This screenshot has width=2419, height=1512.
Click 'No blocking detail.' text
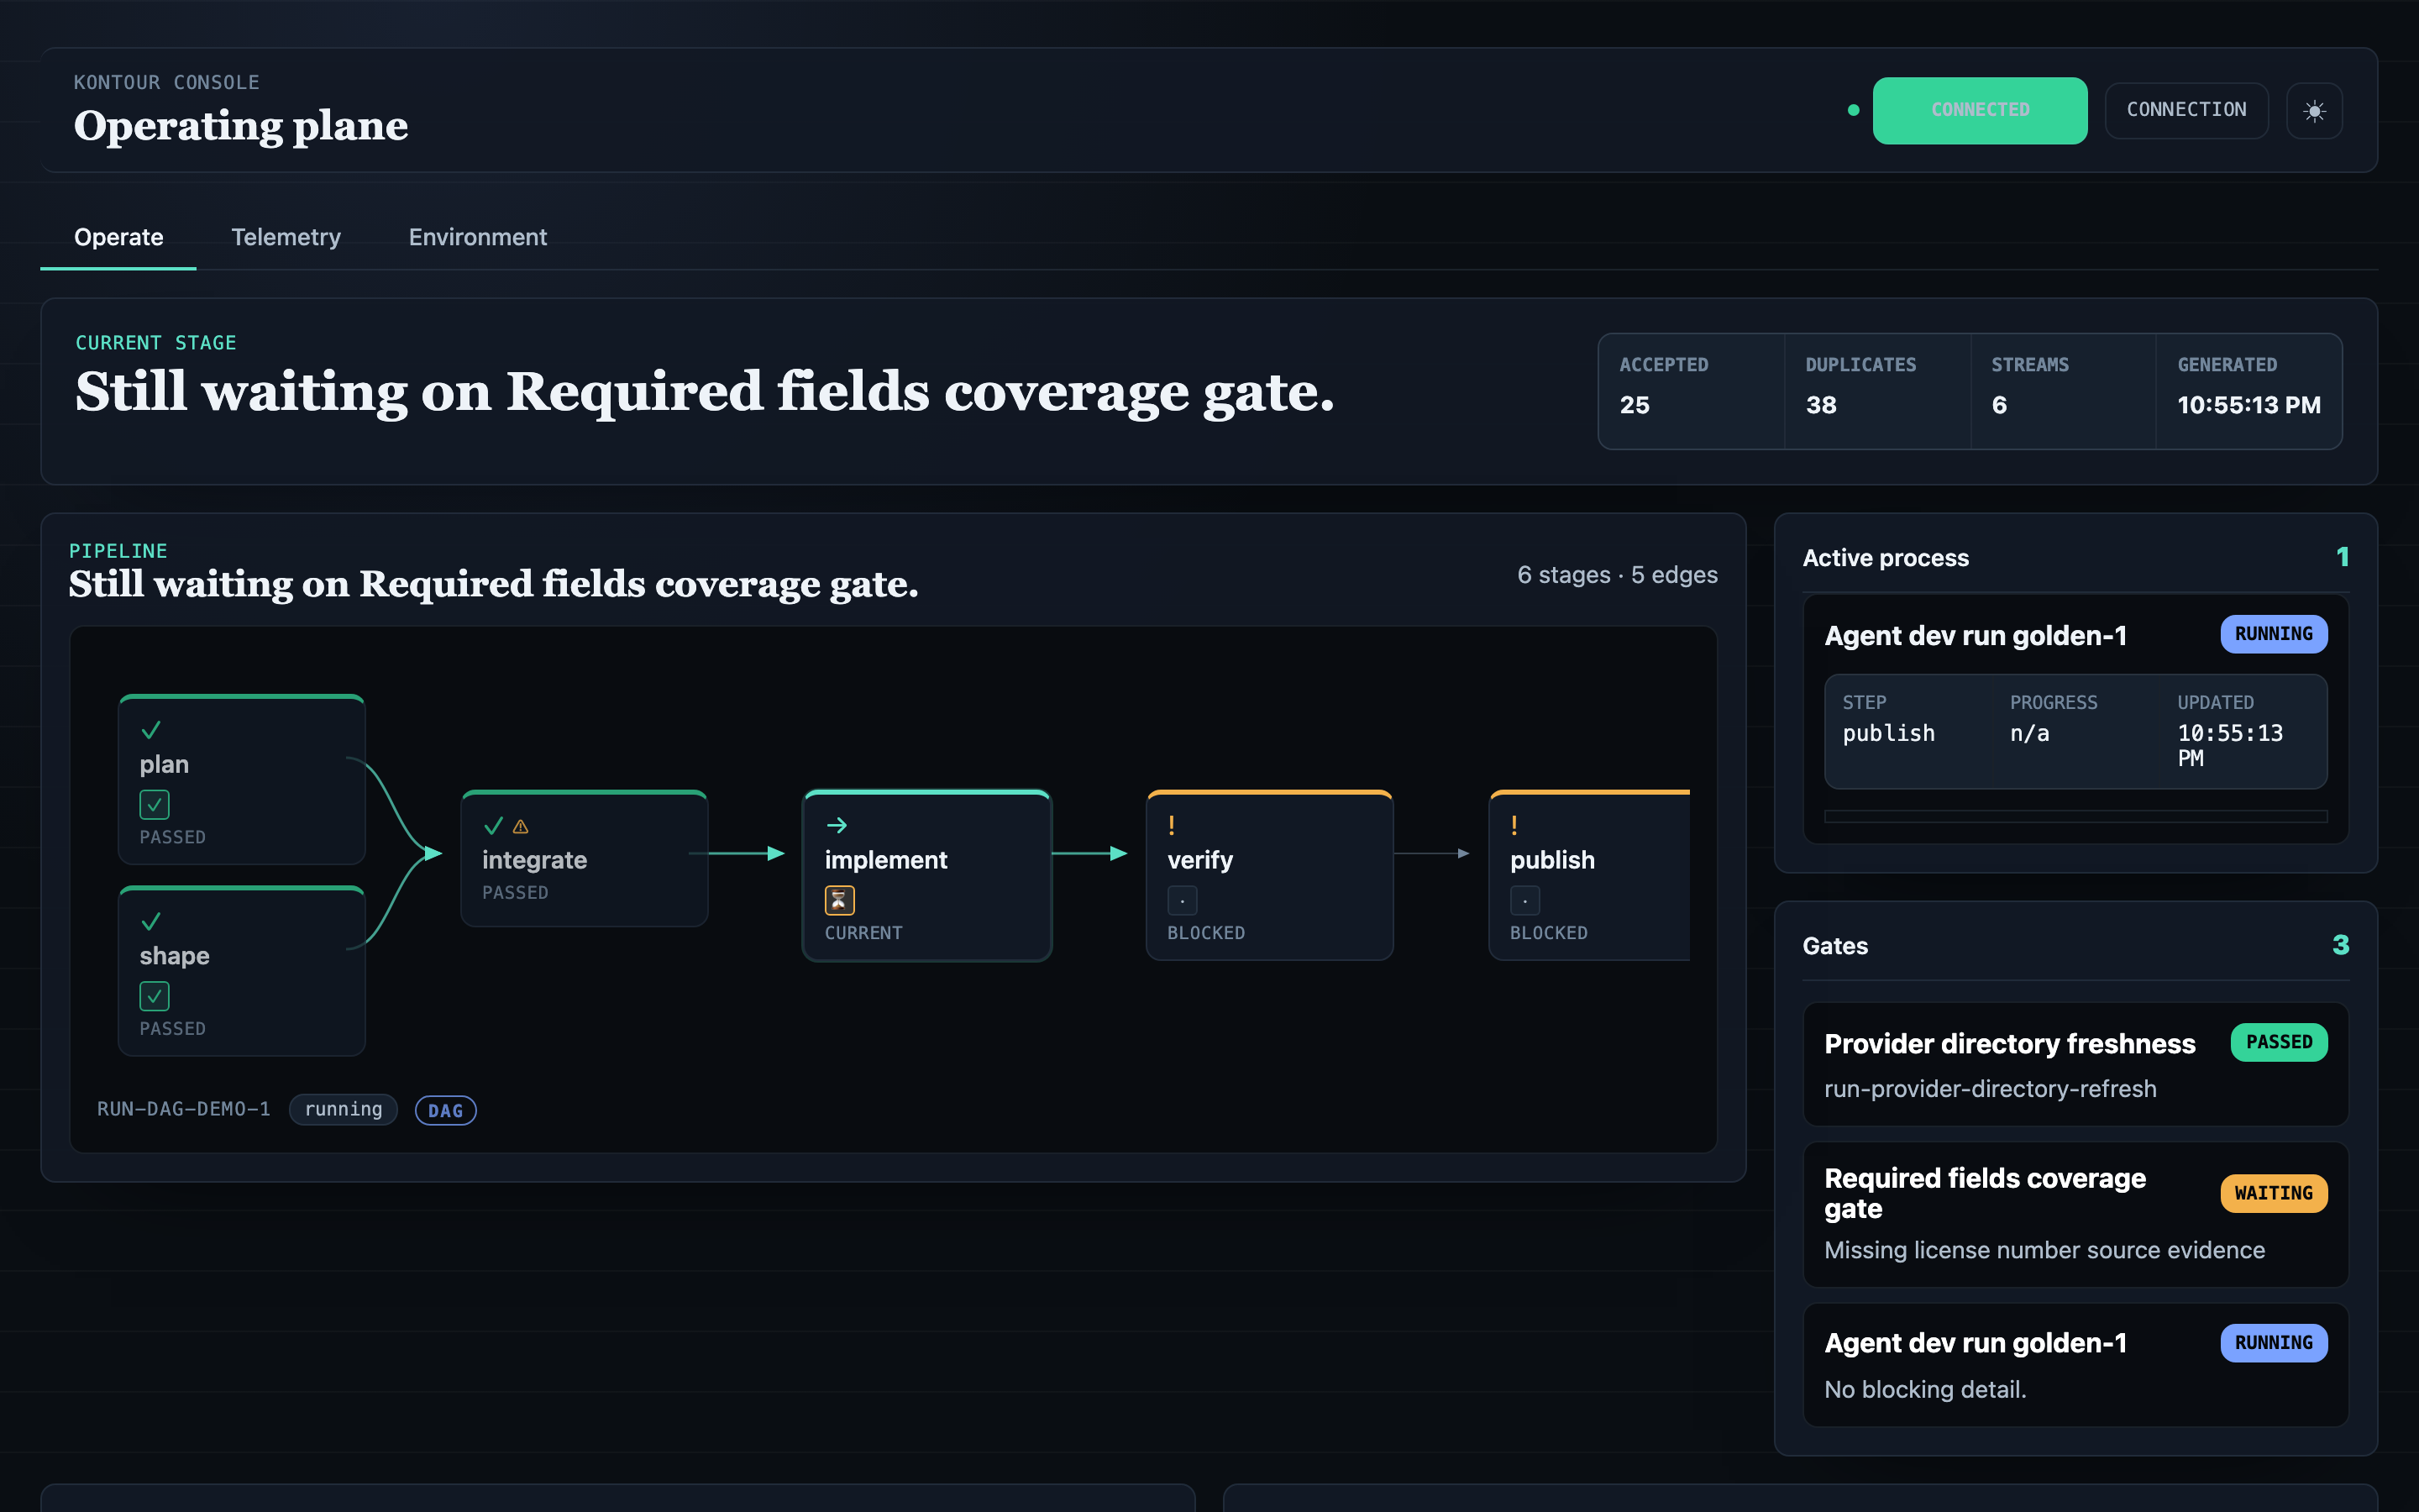(x=1925, y=1390)
